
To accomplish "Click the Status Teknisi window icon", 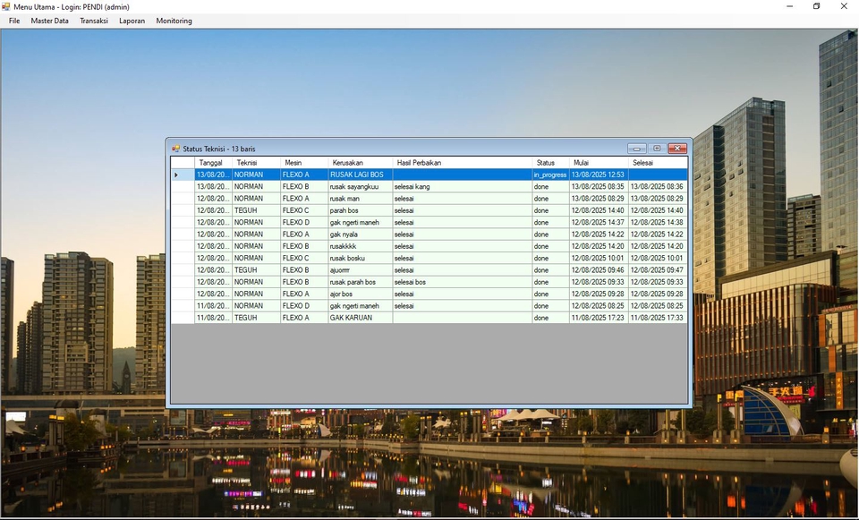I will pyautogui.click(x=176, y=149).
